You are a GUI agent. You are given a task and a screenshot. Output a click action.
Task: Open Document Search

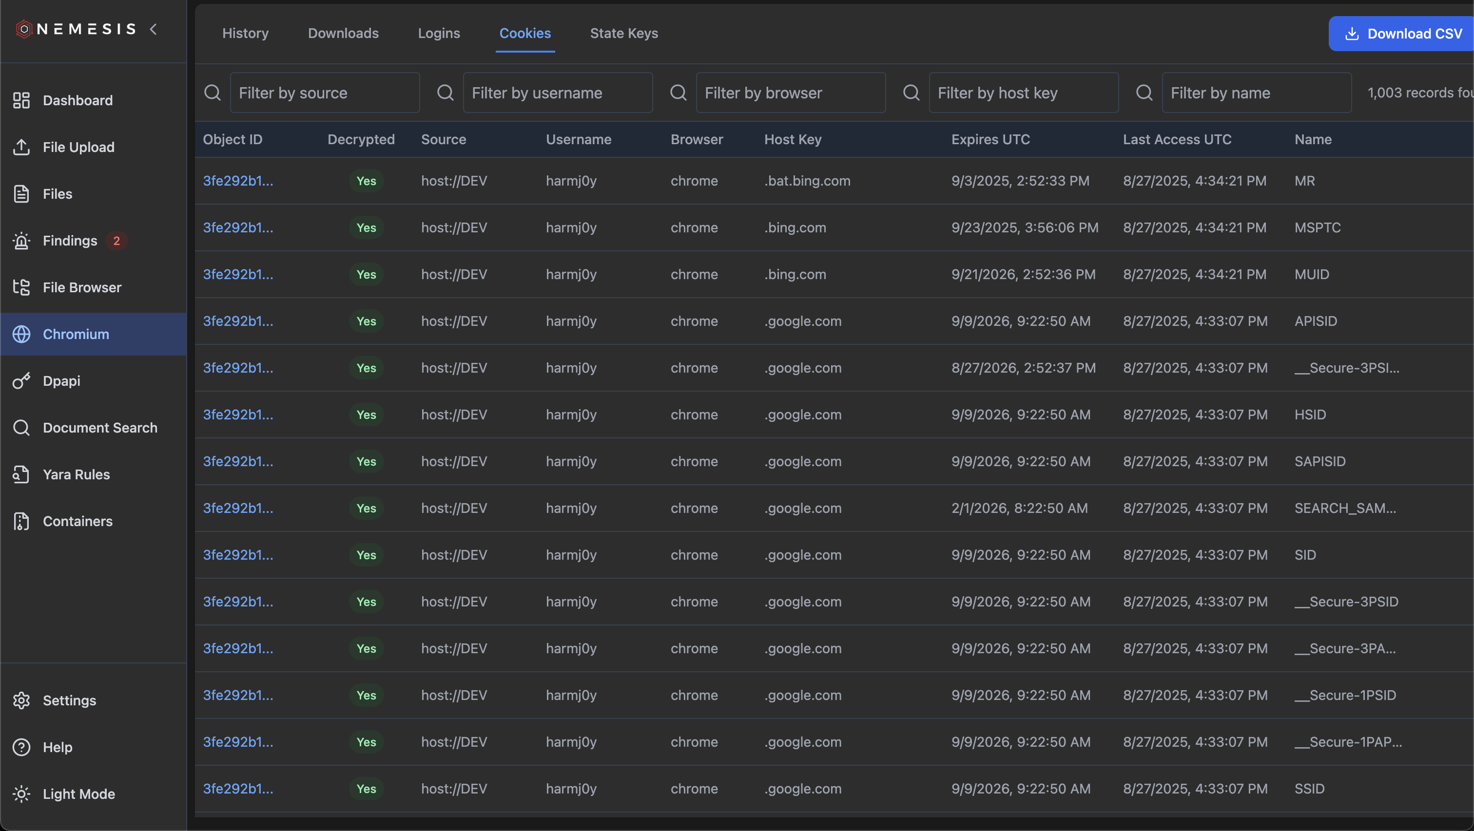(100, 427)
